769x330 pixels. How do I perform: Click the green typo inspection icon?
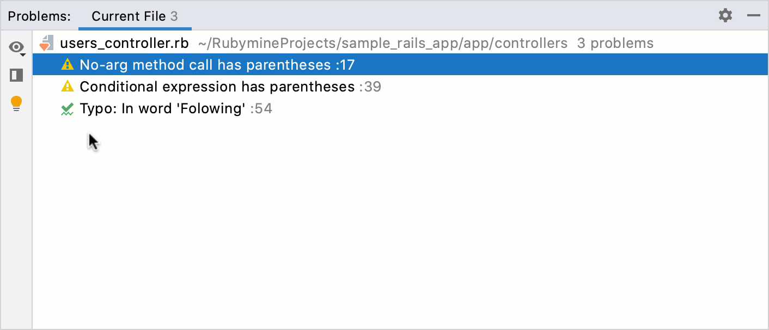[68, 108]
